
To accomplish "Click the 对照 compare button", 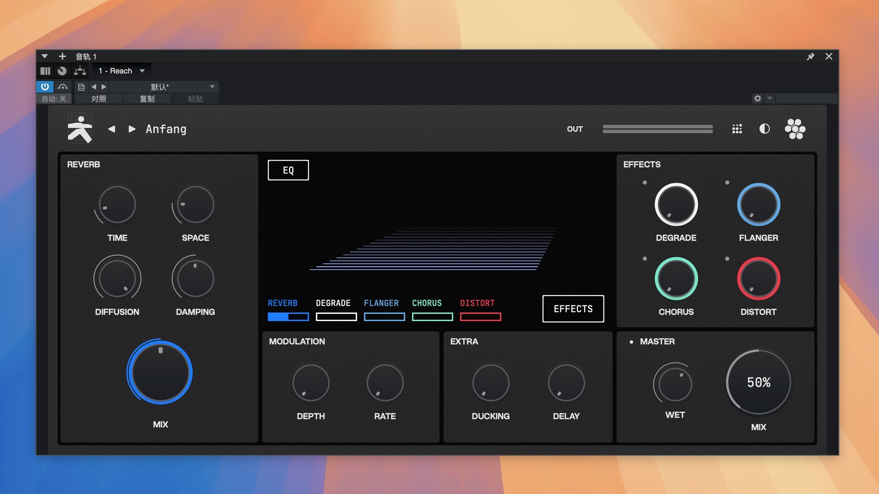I will pos(99,99).
